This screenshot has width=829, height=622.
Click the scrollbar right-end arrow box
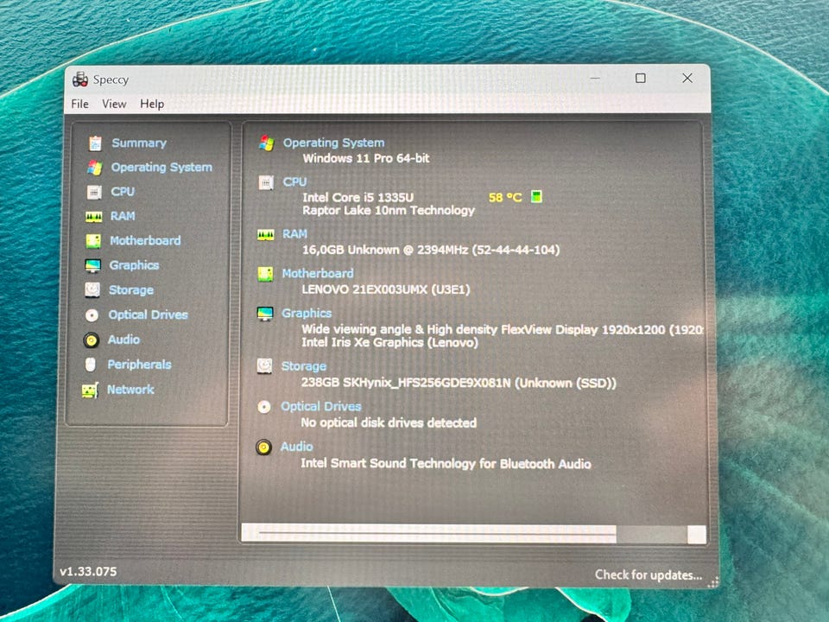pos(697,534)
